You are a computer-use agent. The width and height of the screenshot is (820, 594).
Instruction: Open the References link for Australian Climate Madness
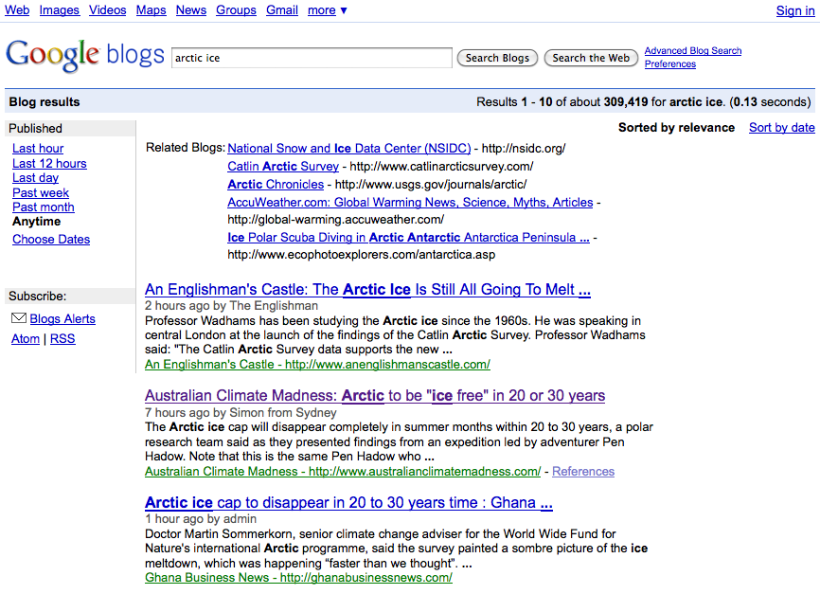coord(583,470)
